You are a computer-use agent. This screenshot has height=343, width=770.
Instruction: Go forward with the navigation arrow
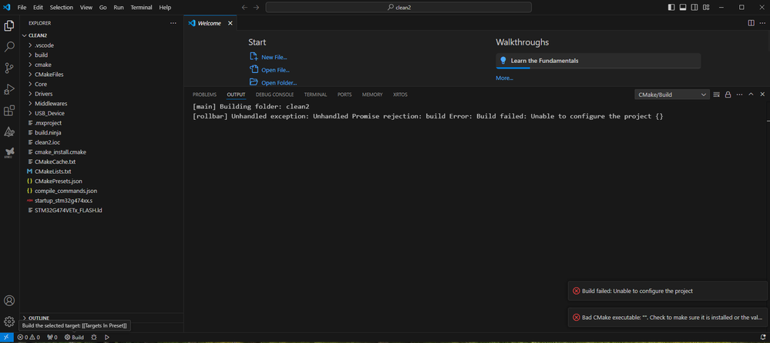coord(256,8)
